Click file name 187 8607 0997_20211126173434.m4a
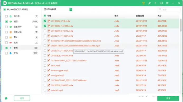The height and width of the screenshot is (102, 183). click(69, 61)
